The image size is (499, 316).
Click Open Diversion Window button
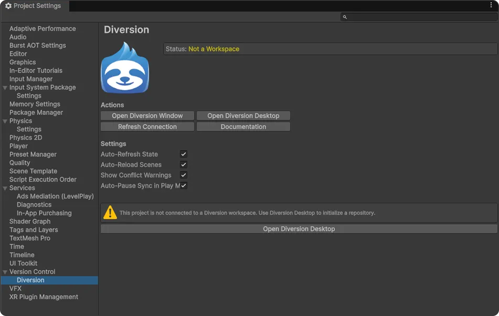tap(147, 116)
